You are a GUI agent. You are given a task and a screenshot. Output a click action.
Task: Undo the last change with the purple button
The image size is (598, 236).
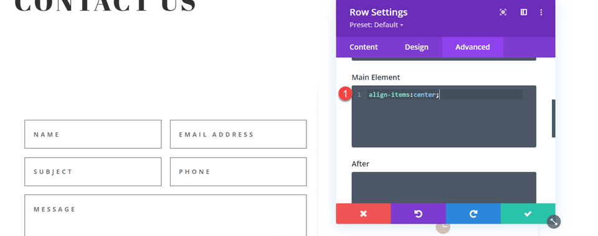(x=419, y=214)
